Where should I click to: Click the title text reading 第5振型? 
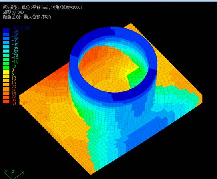point(11,7)
